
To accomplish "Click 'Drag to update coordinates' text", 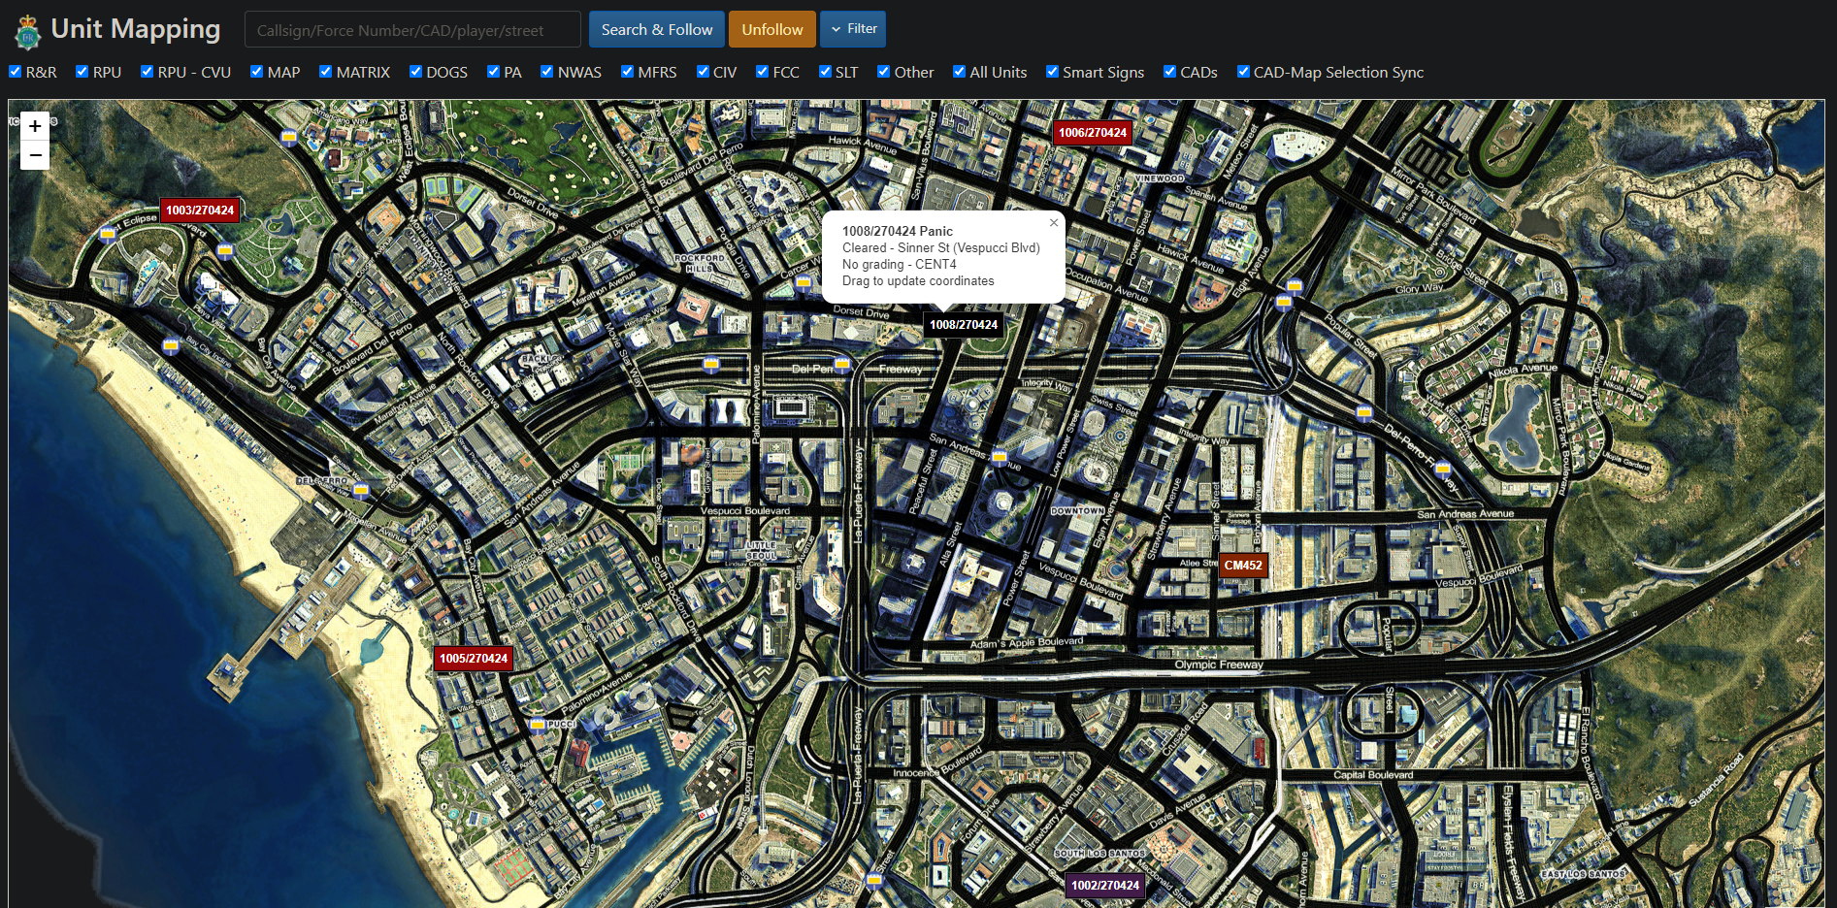I will (x=918, y=281).
